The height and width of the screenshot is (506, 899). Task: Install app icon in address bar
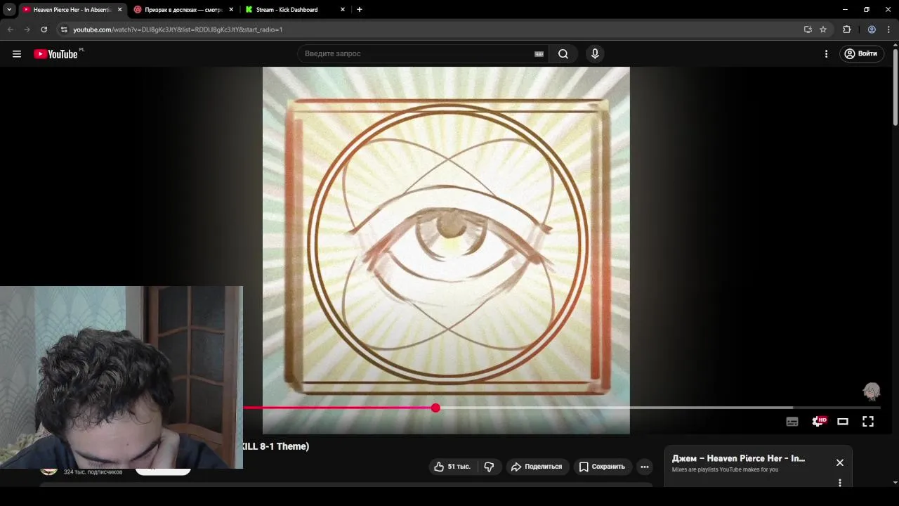click(x=808, y=30)
